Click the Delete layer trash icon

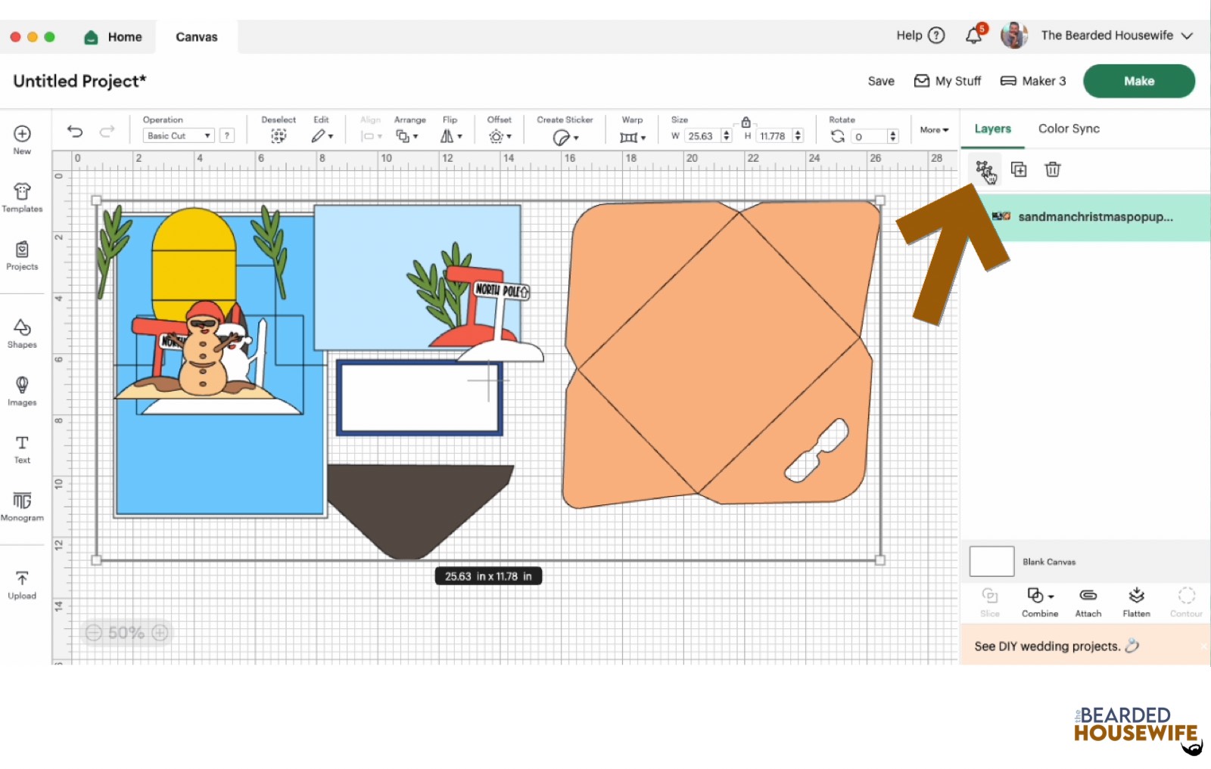coord(1053,169)
